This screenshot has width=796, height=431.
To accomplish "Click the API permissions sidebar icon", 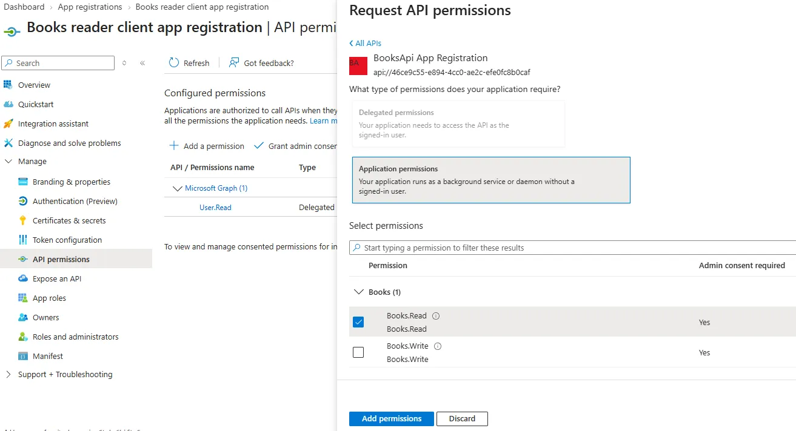I will click(x=23, y=259).
